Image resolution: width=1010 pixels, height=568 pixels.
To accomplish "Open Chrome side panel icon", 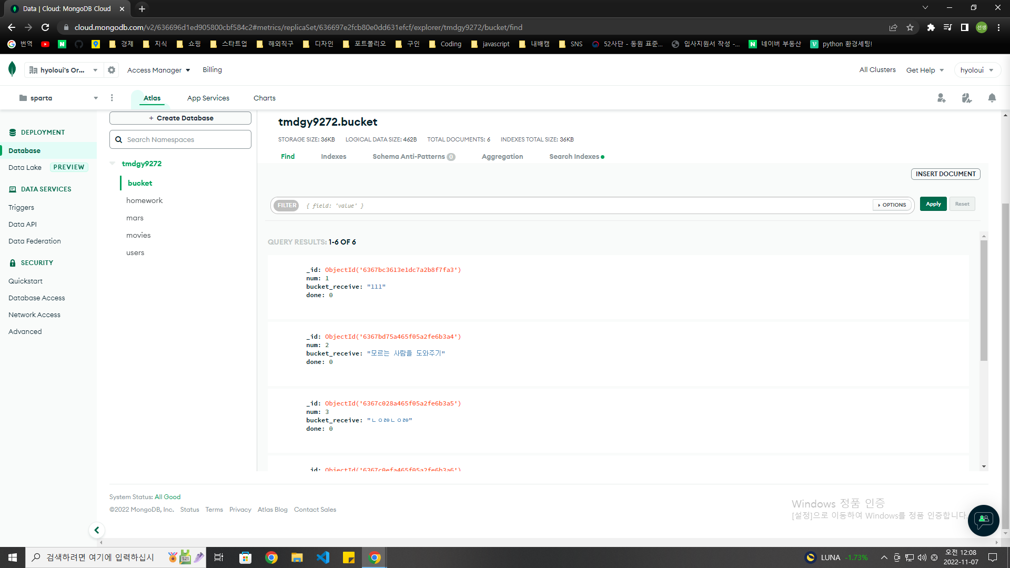I will click(x=965, y=27).
